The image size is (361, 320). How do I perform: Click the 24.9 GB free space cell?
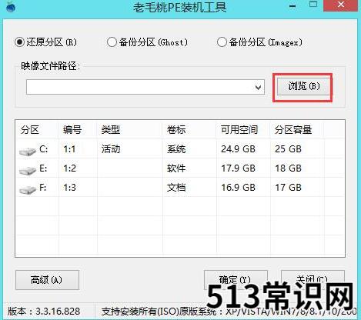238,149
